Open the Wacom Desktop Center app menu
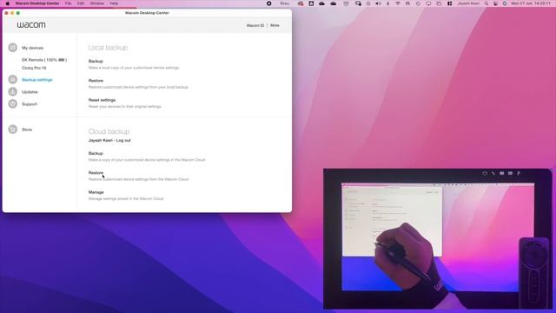 point(37,3)
